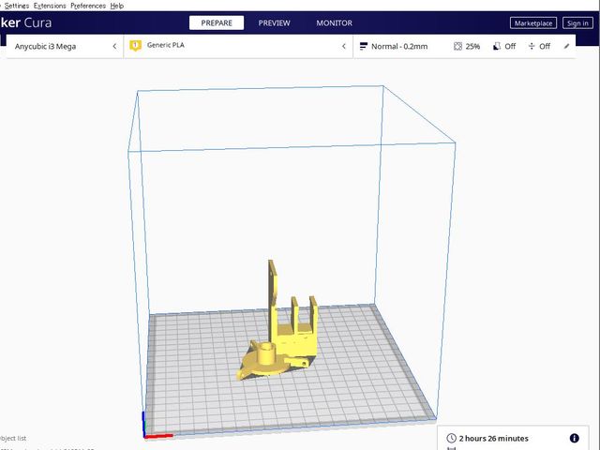This screenshot has width=600, height=450.
Task: Expand the Generic PLA material selector
Action: coord(343,46)
